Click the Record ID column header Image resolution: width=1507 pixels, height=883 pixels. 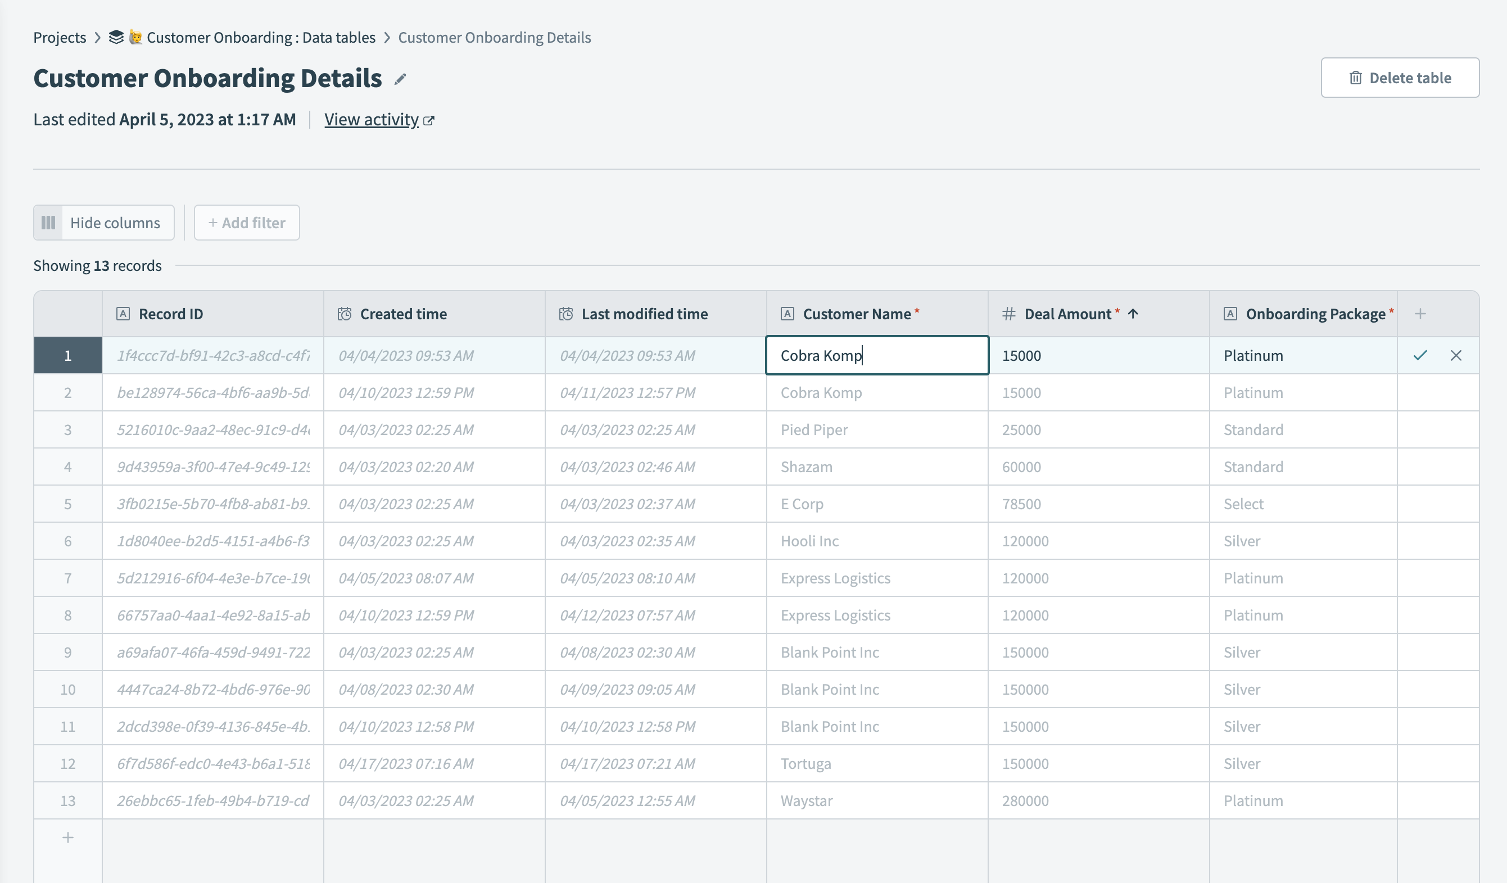[170, 313]
